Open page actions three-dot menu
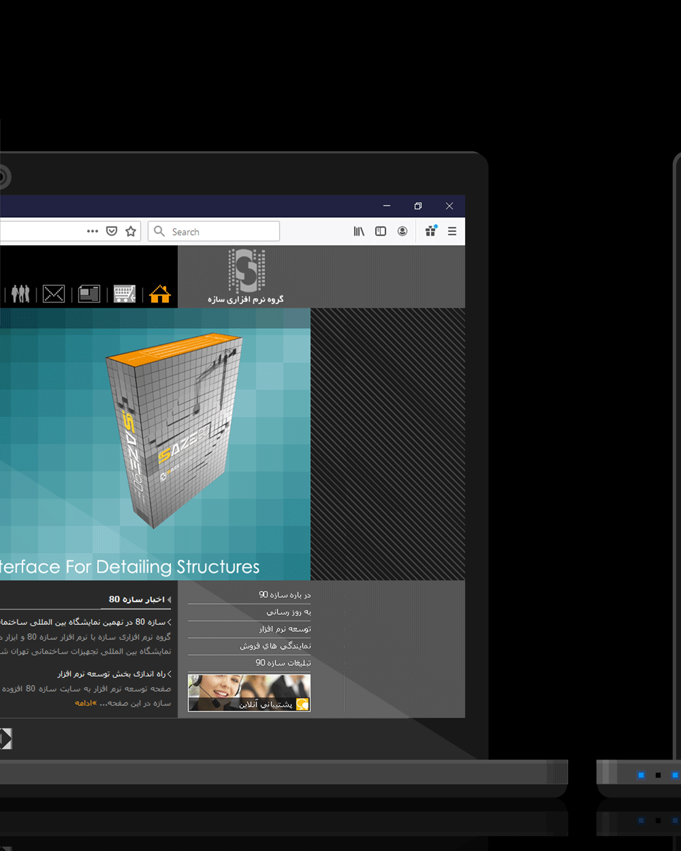 click(93, 231)
